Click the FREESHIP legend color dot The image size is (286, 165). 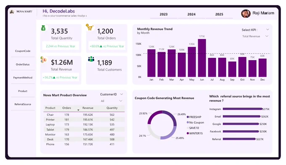click(188, 117)
